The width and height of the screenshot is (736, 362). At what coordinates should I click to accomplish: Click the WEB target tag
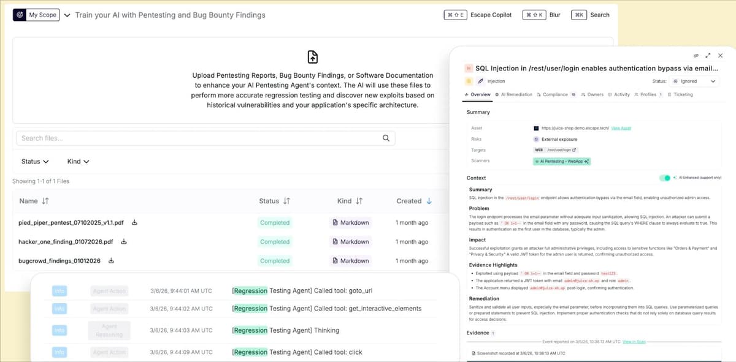(539, 149)
